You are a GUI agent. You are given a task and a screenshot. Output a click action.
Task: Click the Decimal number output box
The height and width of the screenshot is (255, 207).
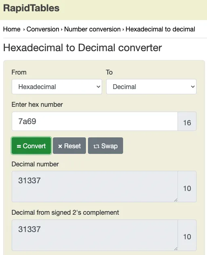pyautogui.click(x=95, y=187)
